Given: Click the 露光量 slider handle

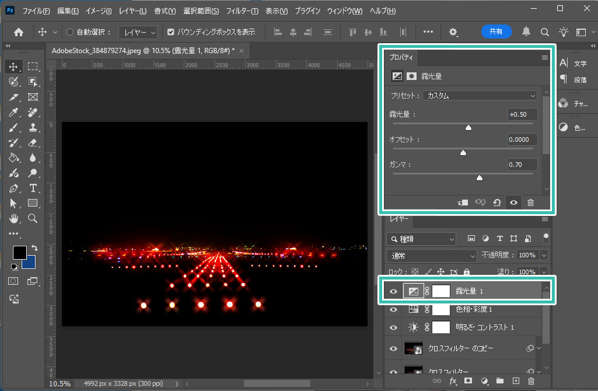Looking at the screenshot, I should point(468,127).
